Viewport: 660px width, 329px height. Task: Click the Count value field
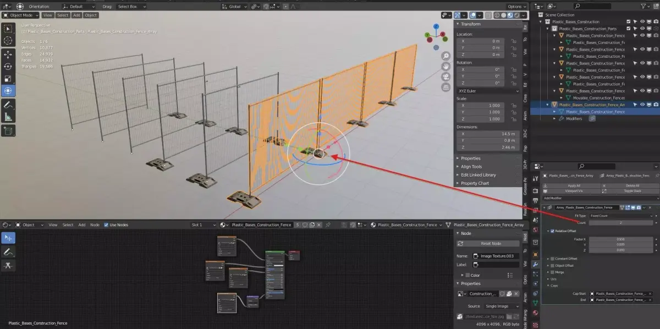pyautogui.click(x=621, y=223)
